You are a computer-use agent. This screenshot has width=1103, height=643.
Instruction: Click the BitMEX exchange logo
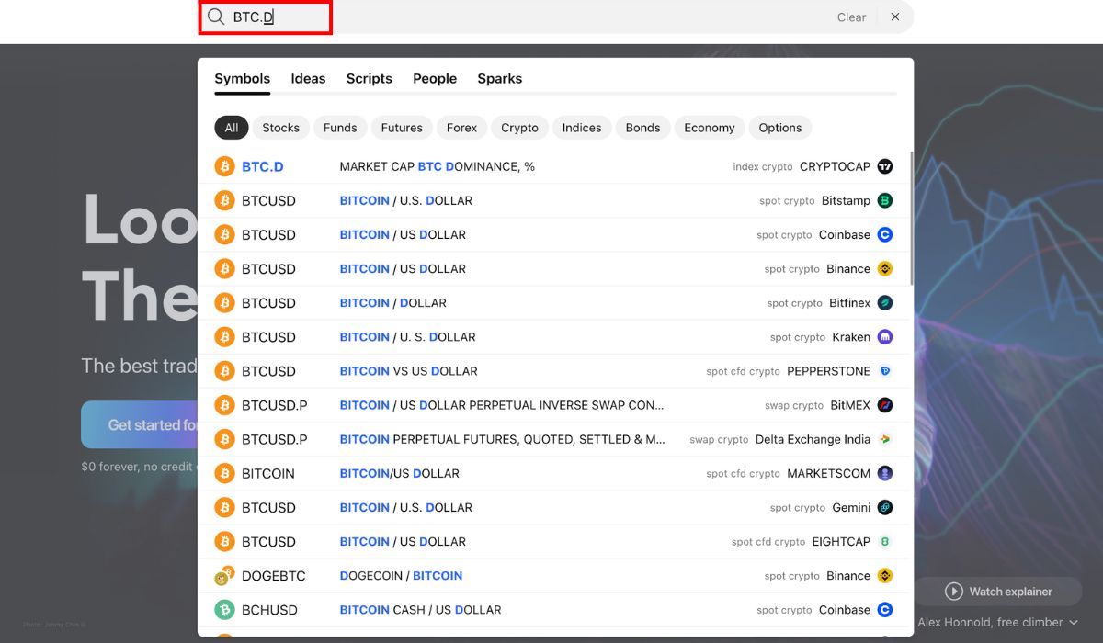[885, 405]
